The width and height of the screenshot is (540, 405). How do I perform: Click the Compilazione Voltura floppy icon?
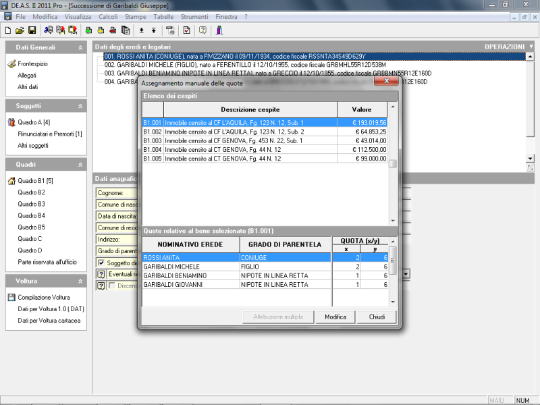[11, 297]
